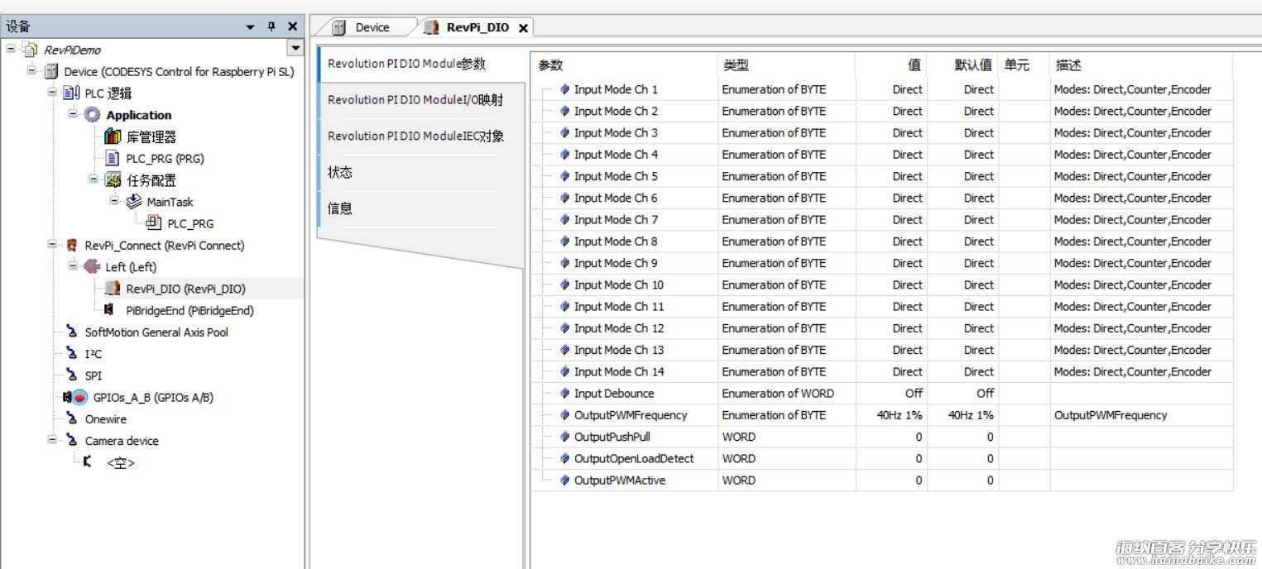Collapse the Left (Left) node

tap(74, 265)
